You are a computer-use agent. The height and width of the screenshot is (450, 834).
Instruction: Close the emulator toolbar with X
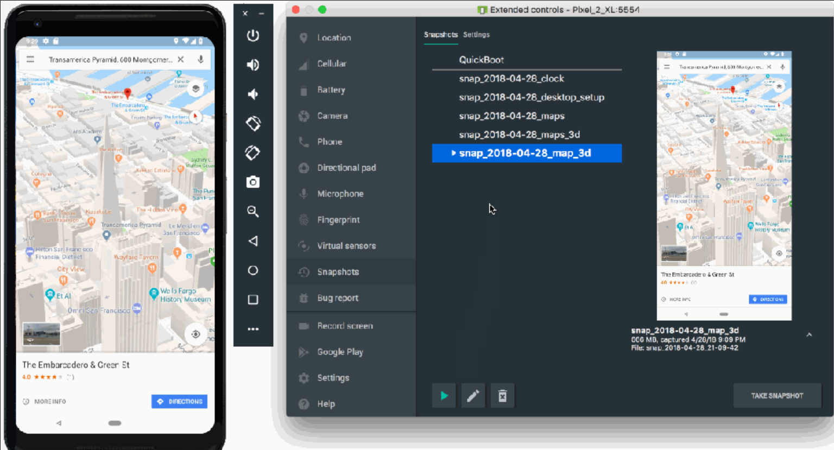click(245, 13)
